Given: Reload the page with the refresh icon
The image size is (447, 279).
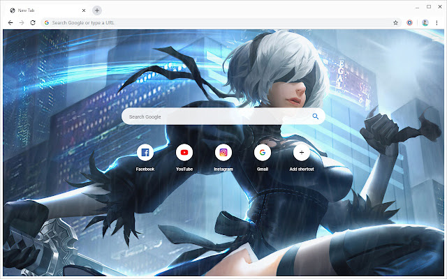Looking at the screenshot, I should (x=33, y=23).
